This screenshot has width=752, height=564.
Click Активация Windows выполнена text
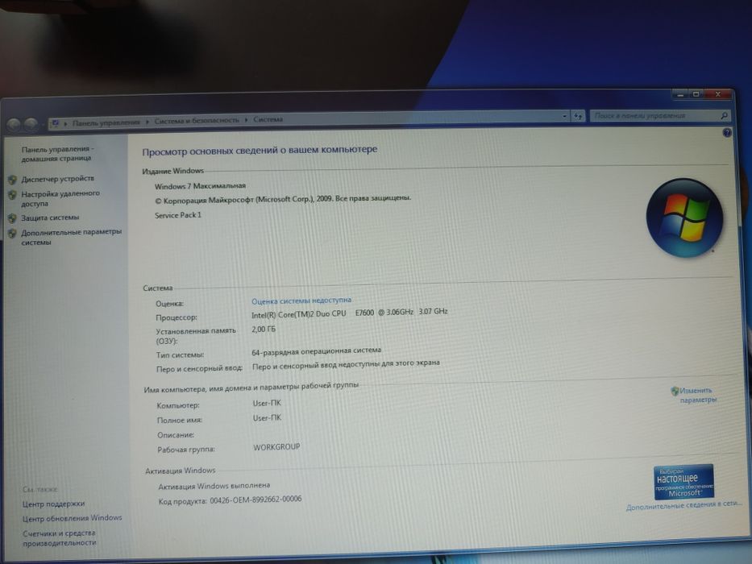[x=214, y=486]
